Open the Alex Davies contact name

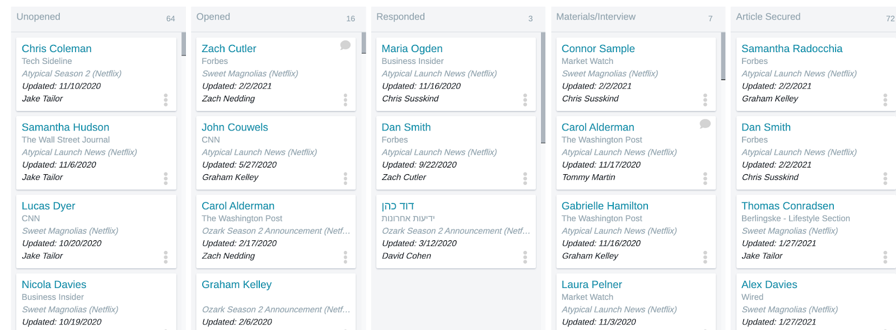[x=769, y=285]
